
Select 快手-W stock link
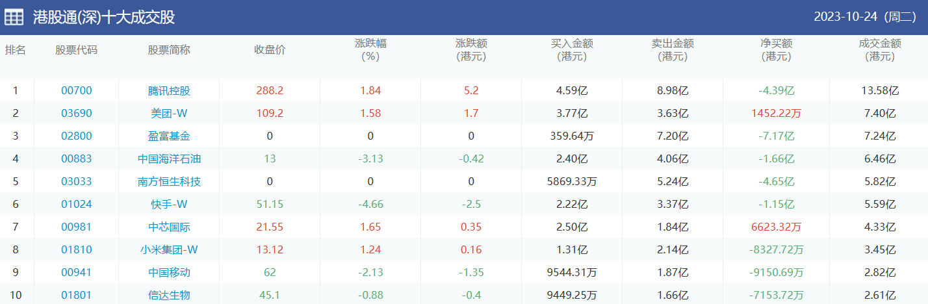pos(169,205)
